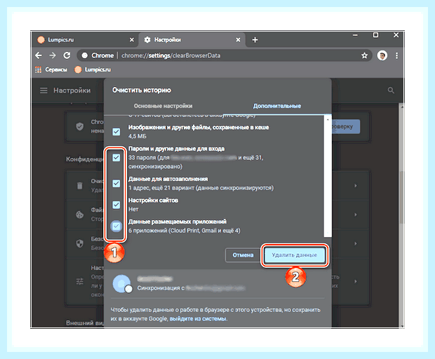
Task: Uncheck cached images and files checkbox
Action: point(116,132)
